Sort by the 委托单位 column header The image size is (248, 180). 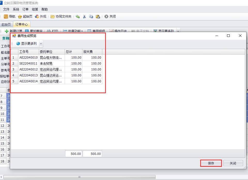pyautogui.click(x=52, y=52)
